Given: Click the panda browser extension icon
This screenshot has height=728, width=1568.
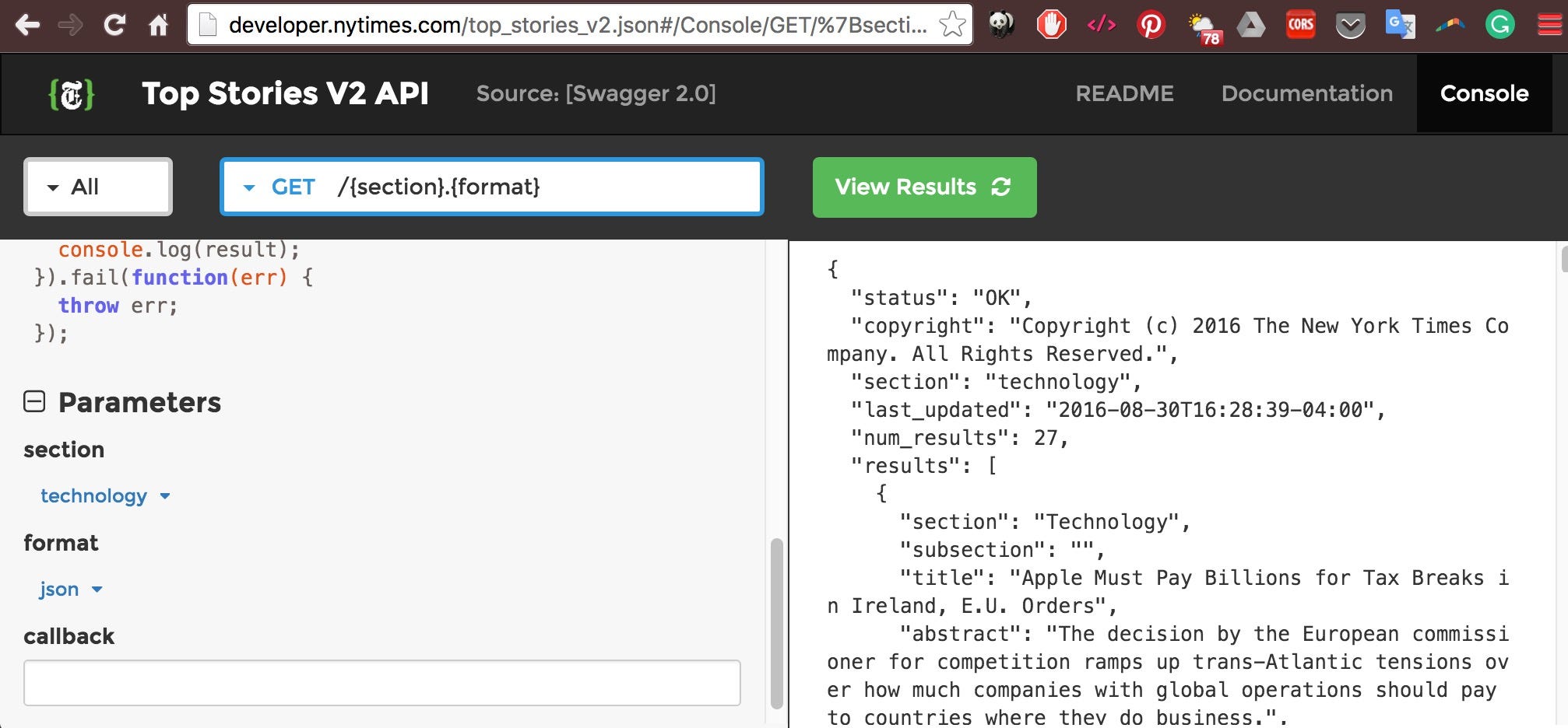Looking at the screenshot, I should [1001, 25].
